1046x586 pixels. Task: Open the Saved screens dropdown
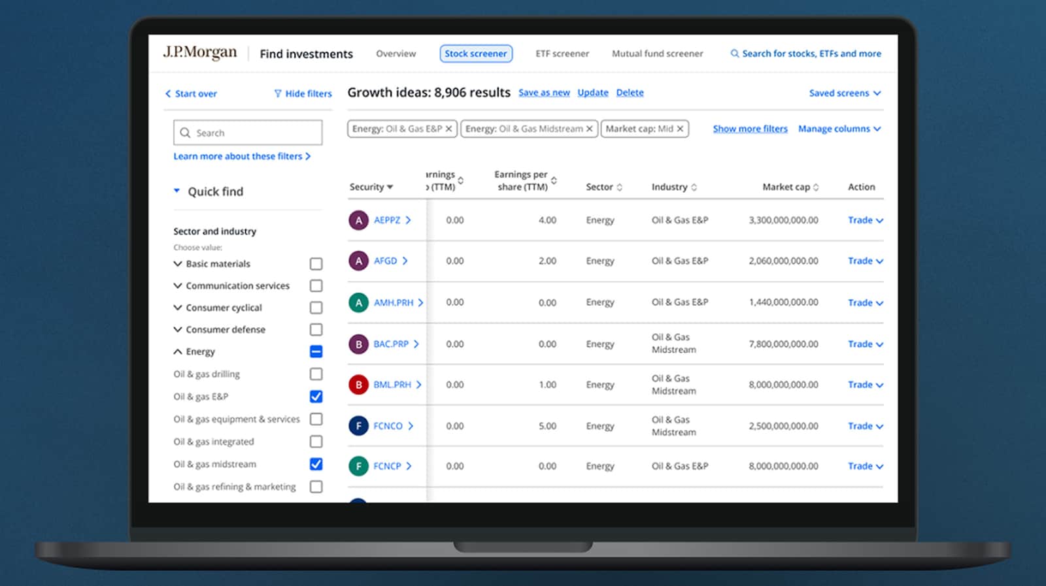point(845,93)
